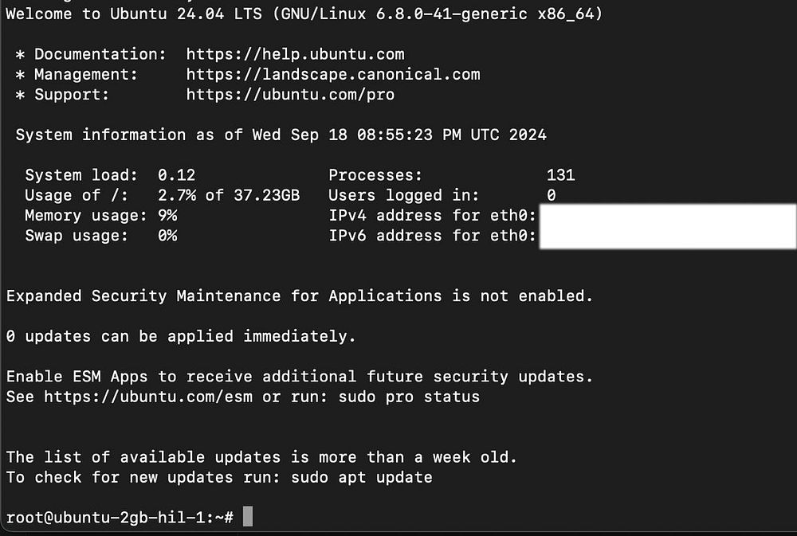Image resolution: width=797 pixels, height=536 pixels.
Task: Click the terminal cursor block at the prompt
Action: (248, 517)
